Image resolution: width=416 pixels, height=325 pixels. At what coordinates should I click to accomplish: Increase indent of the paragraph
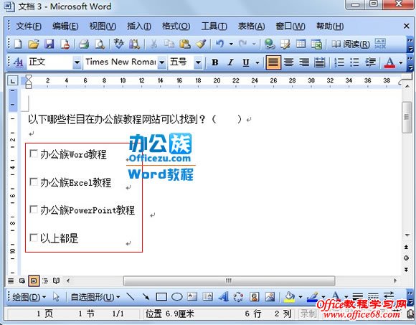[371, 62]
